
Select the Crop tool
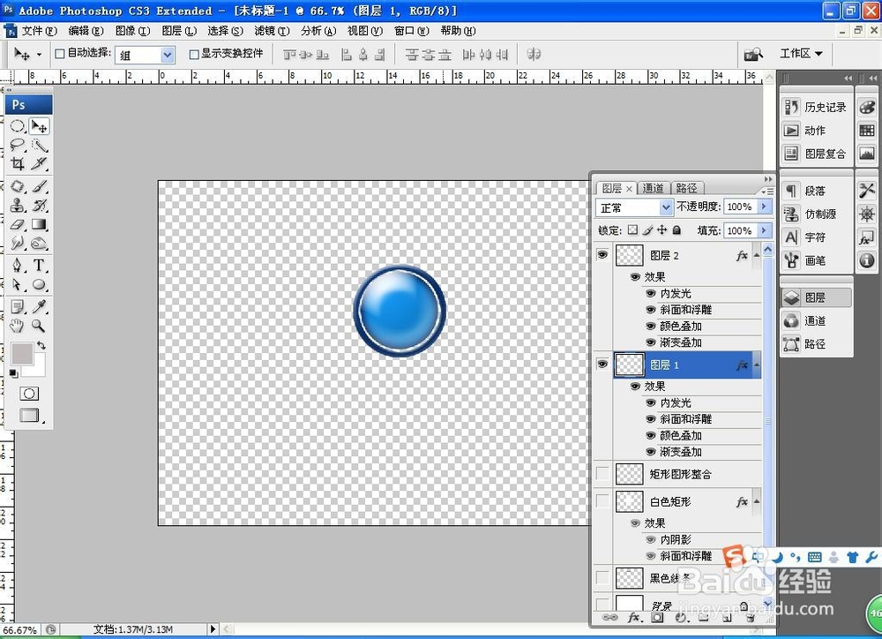pos(18,163)
